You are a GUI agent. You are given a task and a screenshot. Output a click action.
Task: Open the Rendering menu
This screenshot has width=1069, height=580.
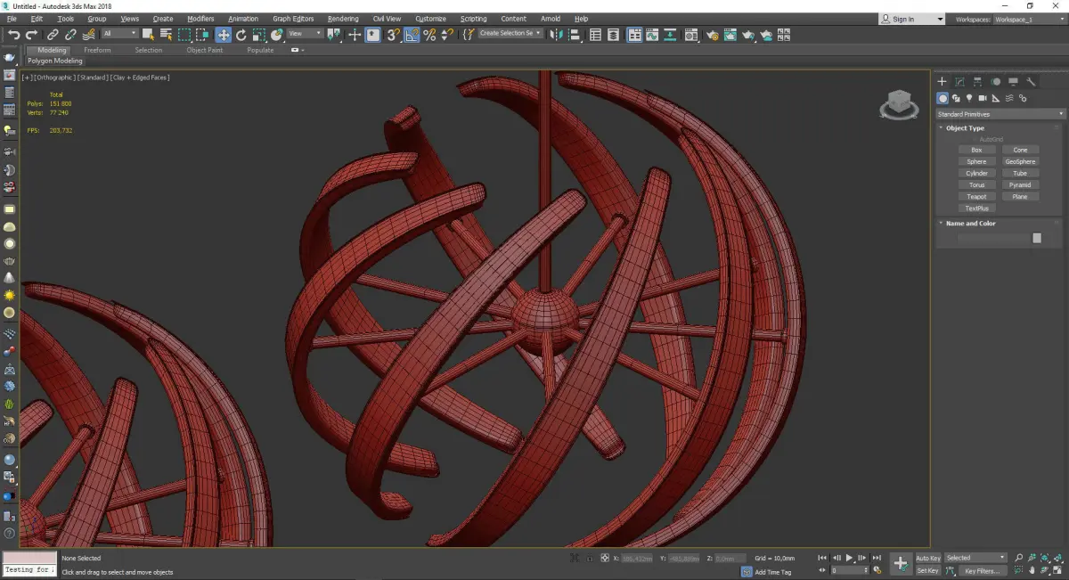pos(343,19)
